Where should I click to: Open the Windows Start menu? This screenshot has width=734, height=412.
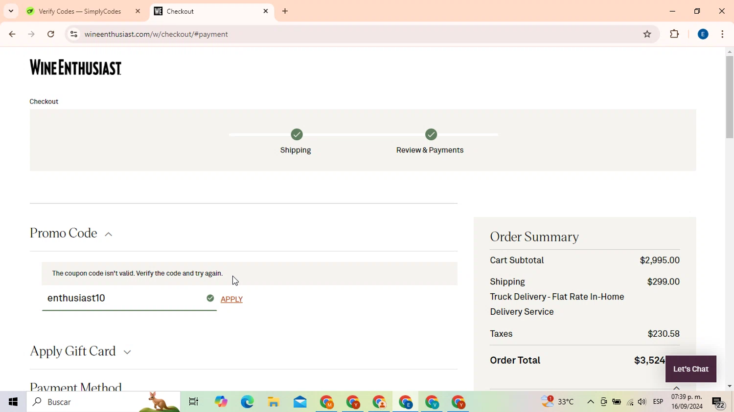13,402
